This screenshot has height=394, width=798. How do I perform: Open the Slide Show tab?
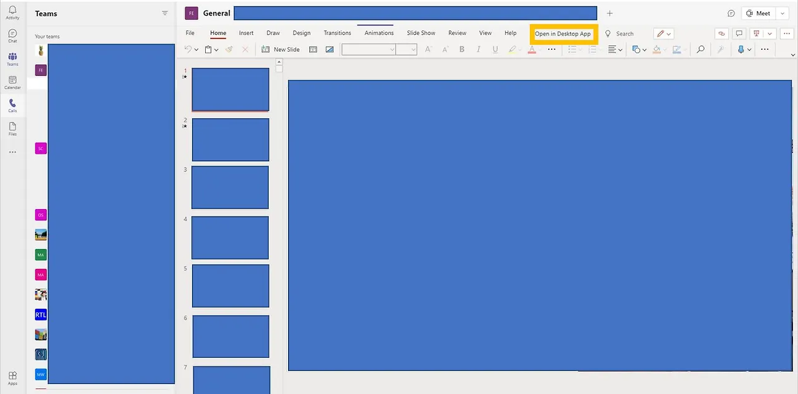pyautogui.click(x=421, y=33)
